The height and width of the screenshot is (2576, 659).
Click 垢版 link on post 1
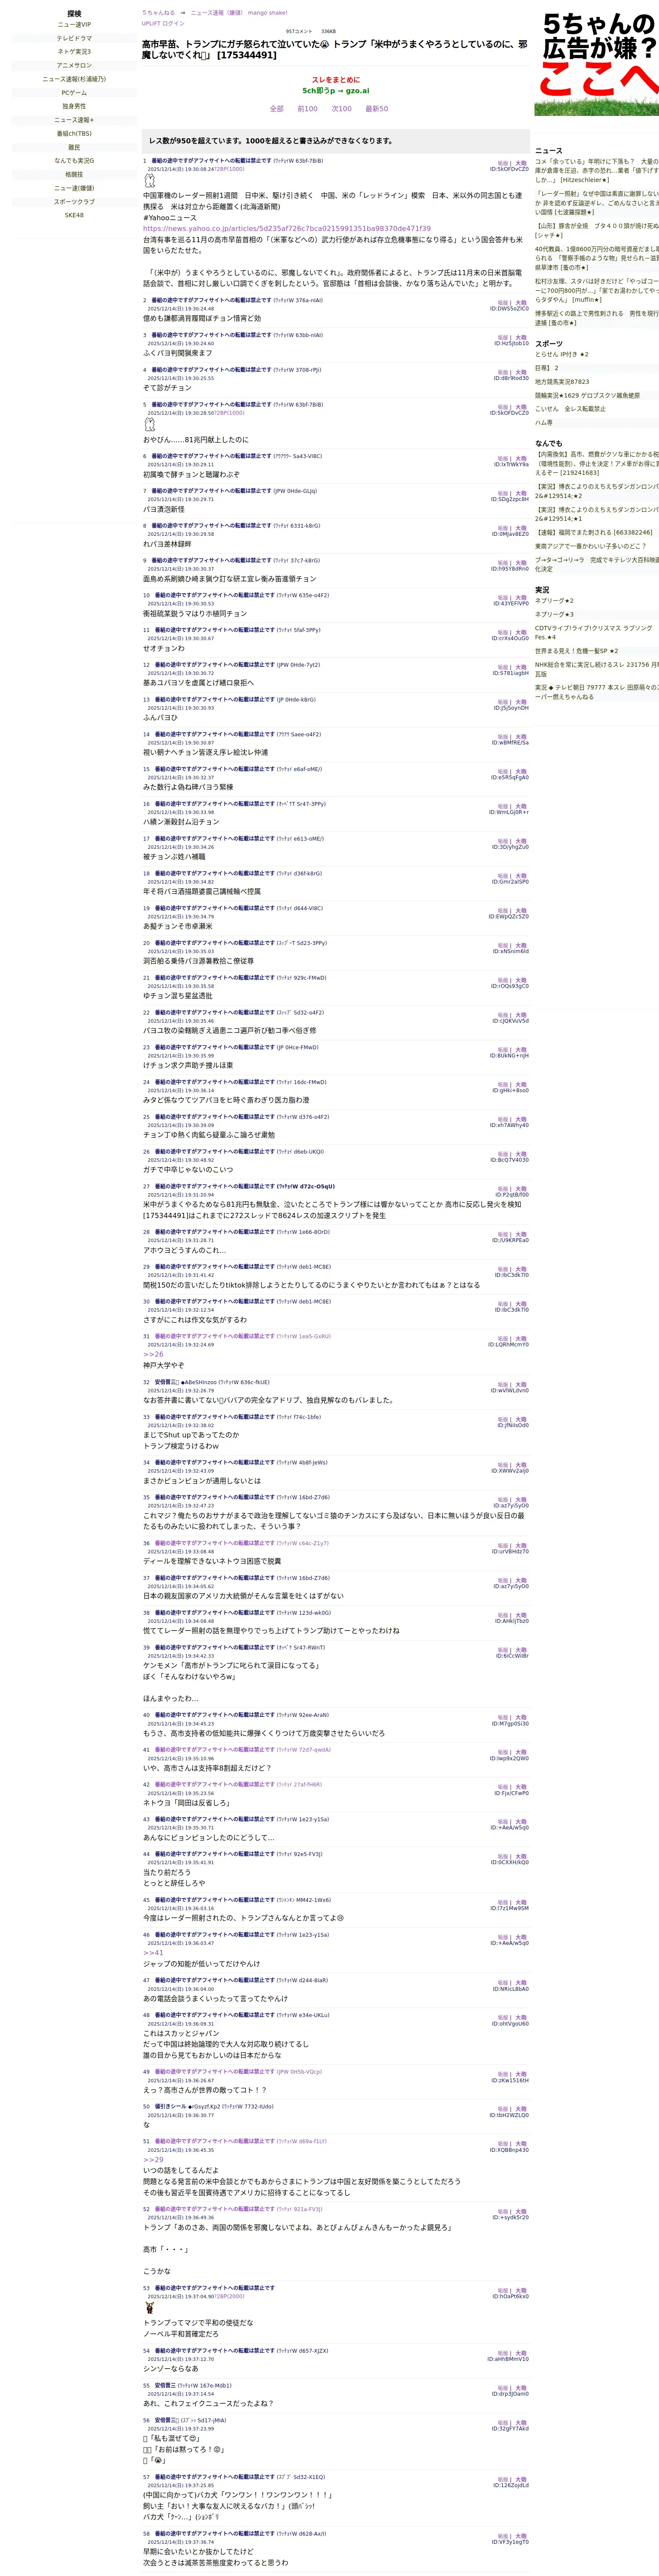503,163
